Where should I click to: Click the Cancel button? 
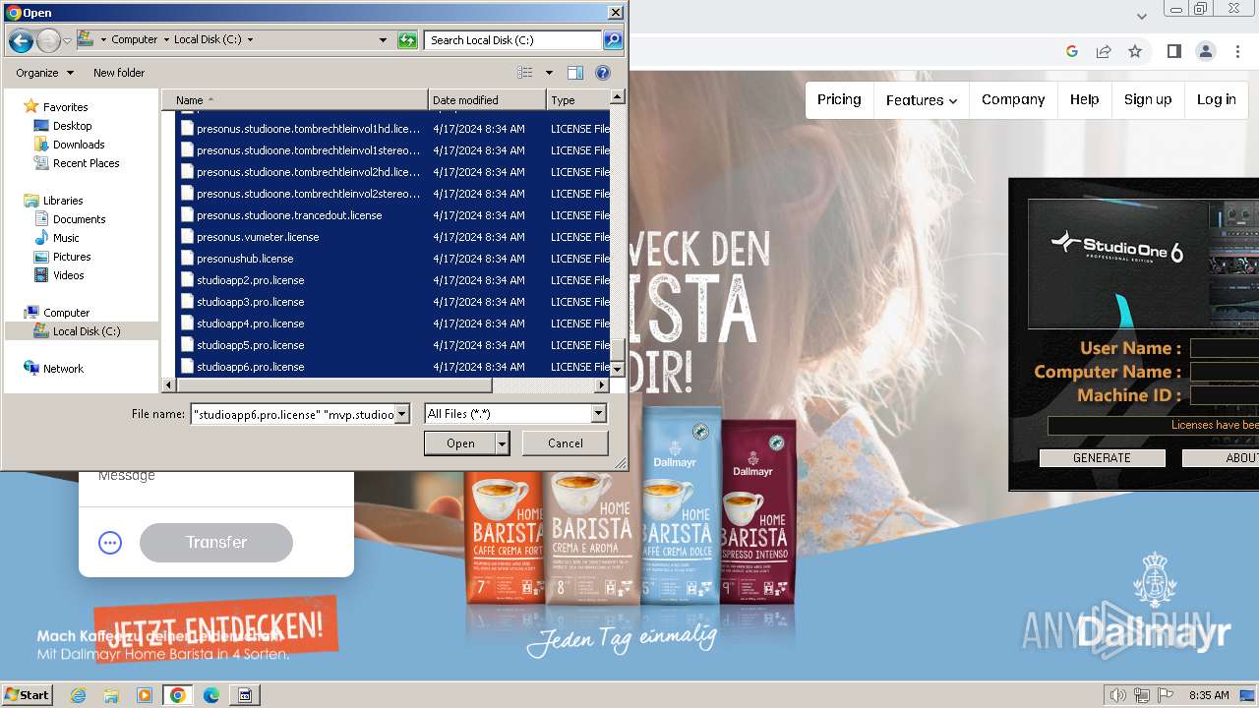click(x=566, y=443)
